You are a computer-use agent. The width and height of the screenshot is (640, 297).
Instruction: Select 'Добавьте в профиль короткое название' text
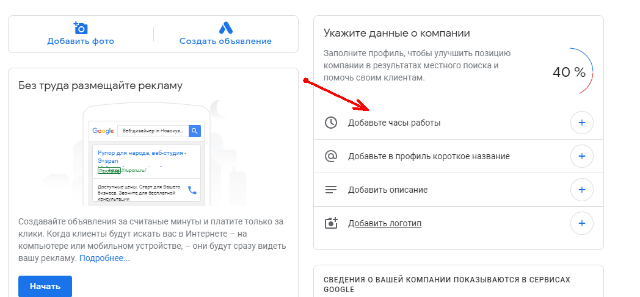click(429, 157)
